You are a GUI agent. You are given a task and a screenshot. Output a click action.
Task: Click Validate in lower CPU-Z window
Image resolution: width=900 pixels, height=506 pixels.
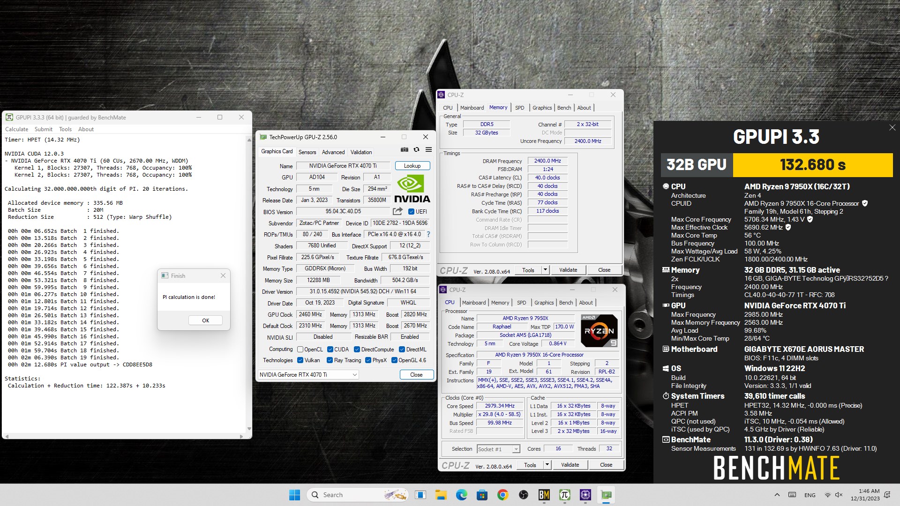point(570,465)
